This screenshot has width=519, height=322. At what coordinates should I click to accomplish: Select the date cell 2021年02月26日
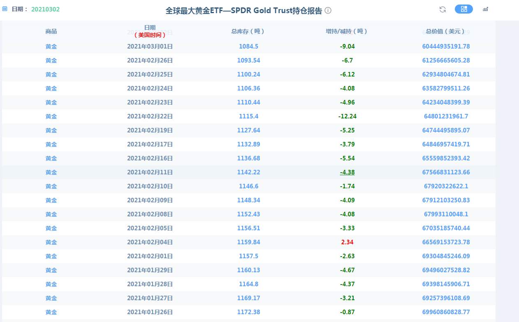point(150,60)
